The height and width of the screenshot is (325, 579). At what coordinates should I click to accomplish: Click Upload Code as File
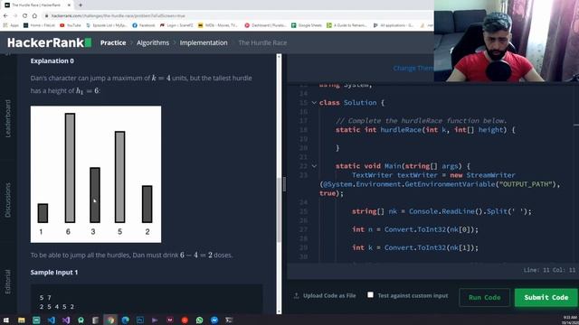(325, 295)
